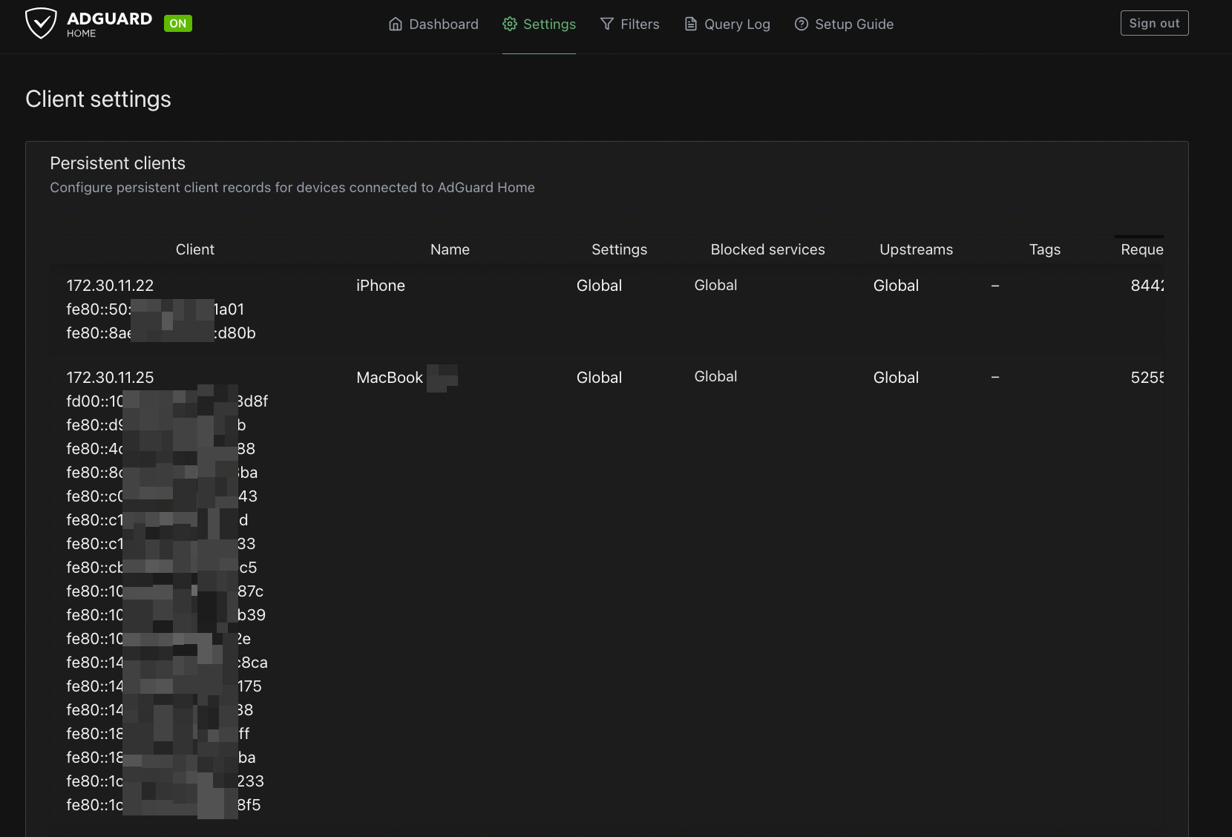Select the MacBook client row name
The width and height of the screenshot is (1232, 837).
click(x=390, y=378)
